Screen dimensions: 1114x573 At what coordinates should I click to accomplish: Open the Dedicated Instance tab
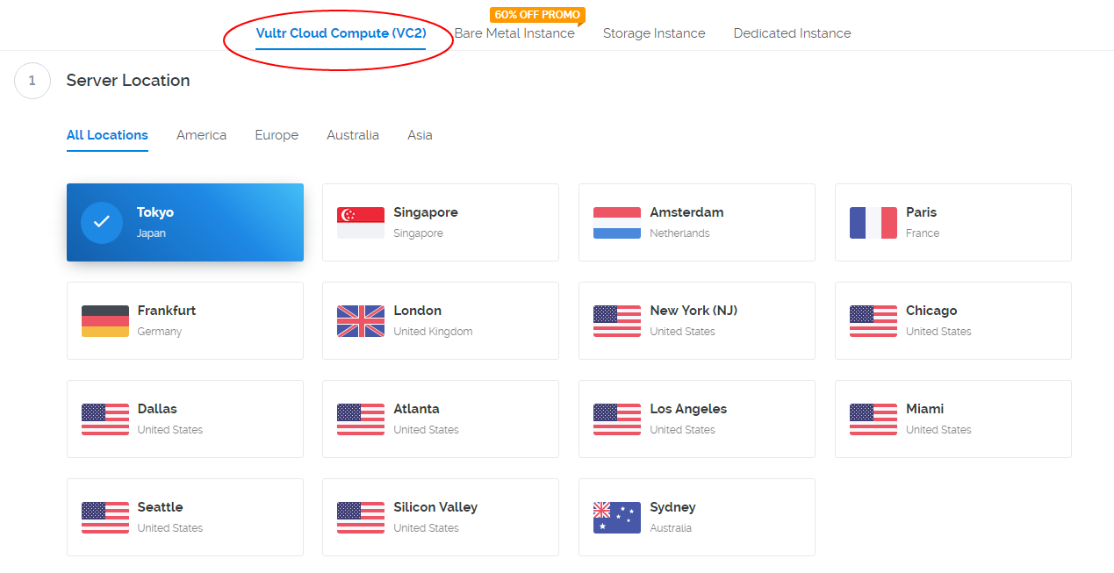coord(792,33)
